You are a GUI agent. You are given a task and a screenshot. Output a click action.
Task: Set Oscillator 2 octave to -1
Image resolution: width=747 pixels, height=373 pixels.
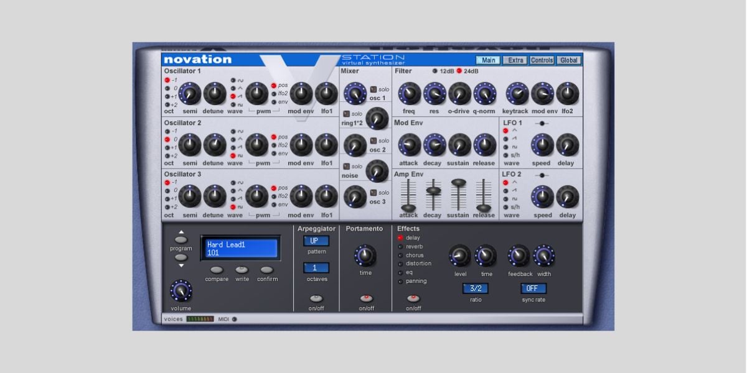[x=167, y=131]
